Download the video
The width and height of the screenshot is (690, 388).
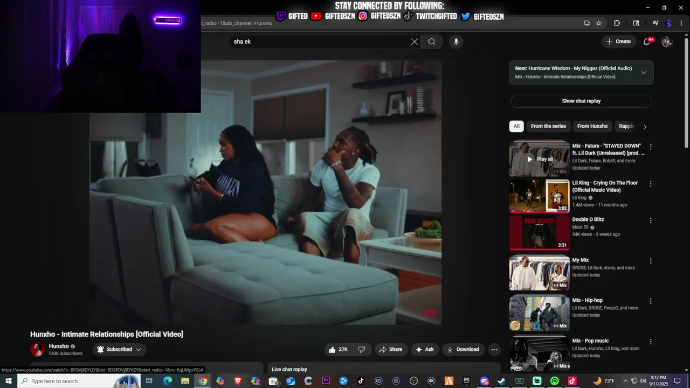(463, 349)
